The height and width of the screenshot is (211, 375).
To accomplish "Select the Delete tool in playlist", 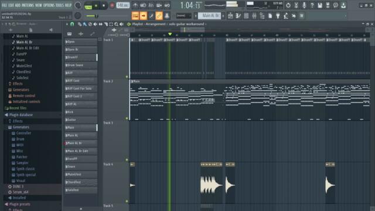I will point(90,24).
